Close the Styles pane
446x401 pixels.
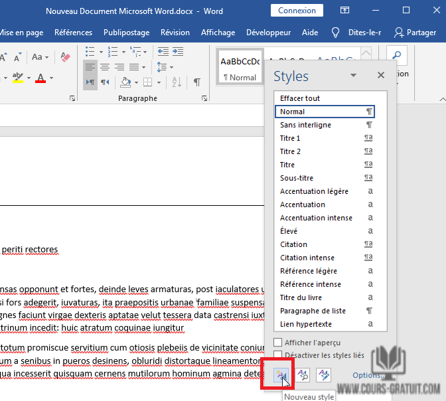381,75
